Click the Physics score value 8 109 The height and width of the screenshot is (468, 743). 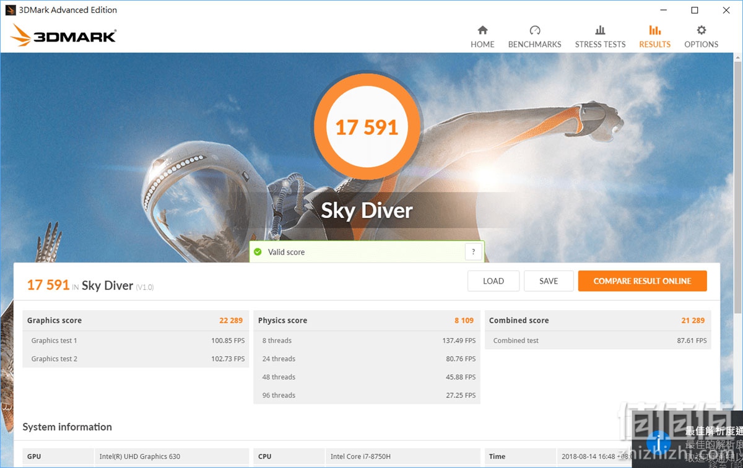point(464,321)
